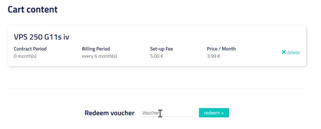The height and width of the screenshot is (129, 321).
Task: Click the Voucher placeholder text
Action: 150,113
